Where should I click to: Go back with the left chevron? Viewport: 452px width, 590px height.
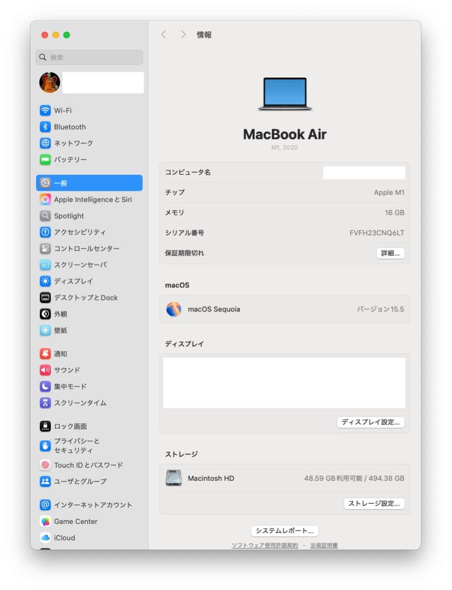163,34
